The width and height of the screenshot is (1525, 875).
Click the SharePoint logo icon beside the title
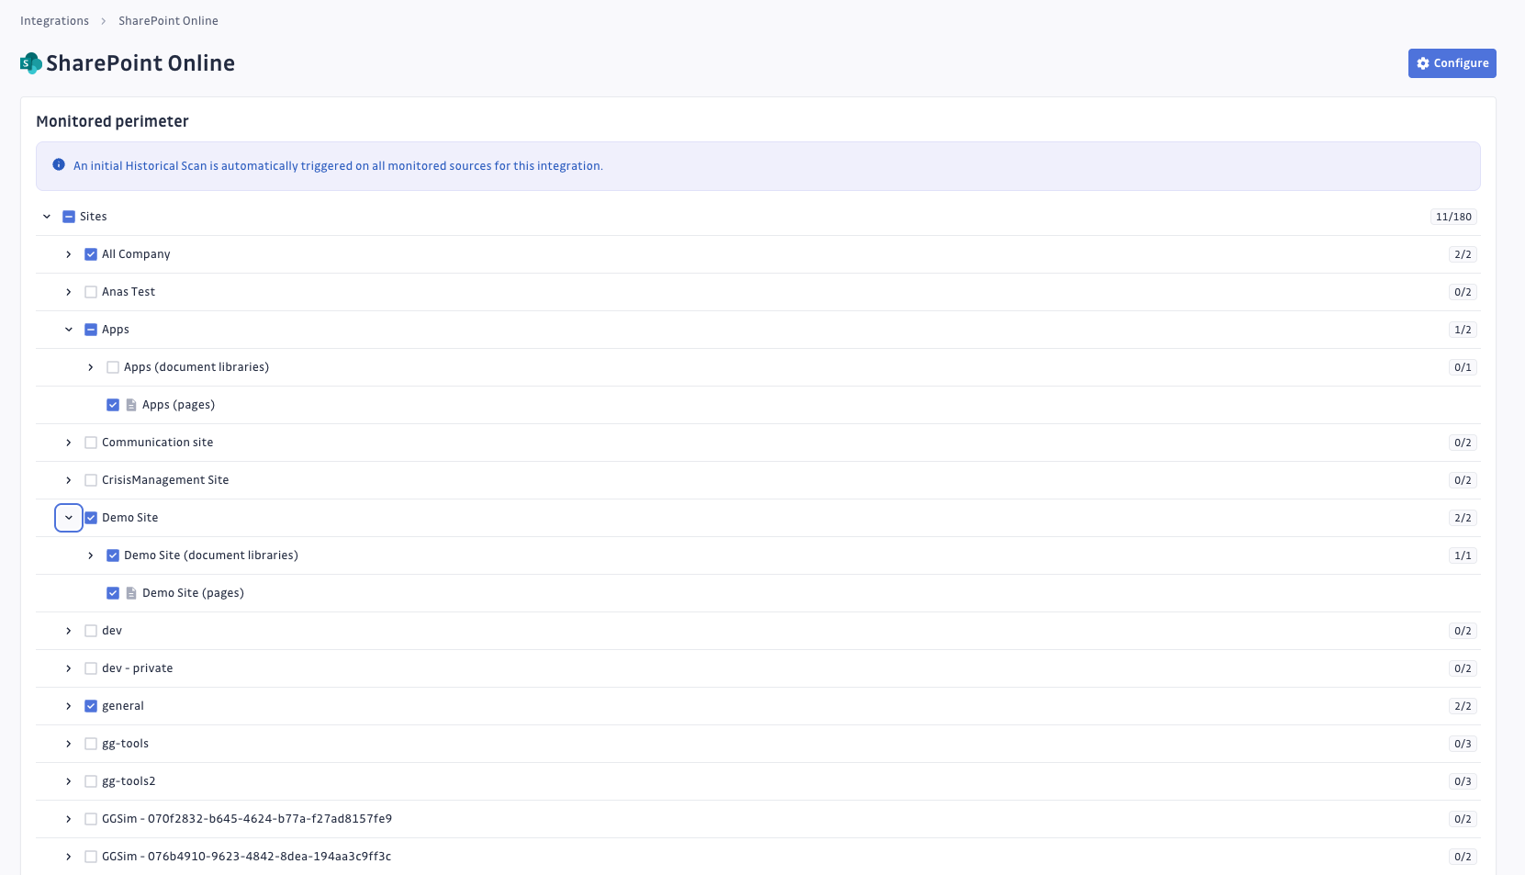coord(31,63)
